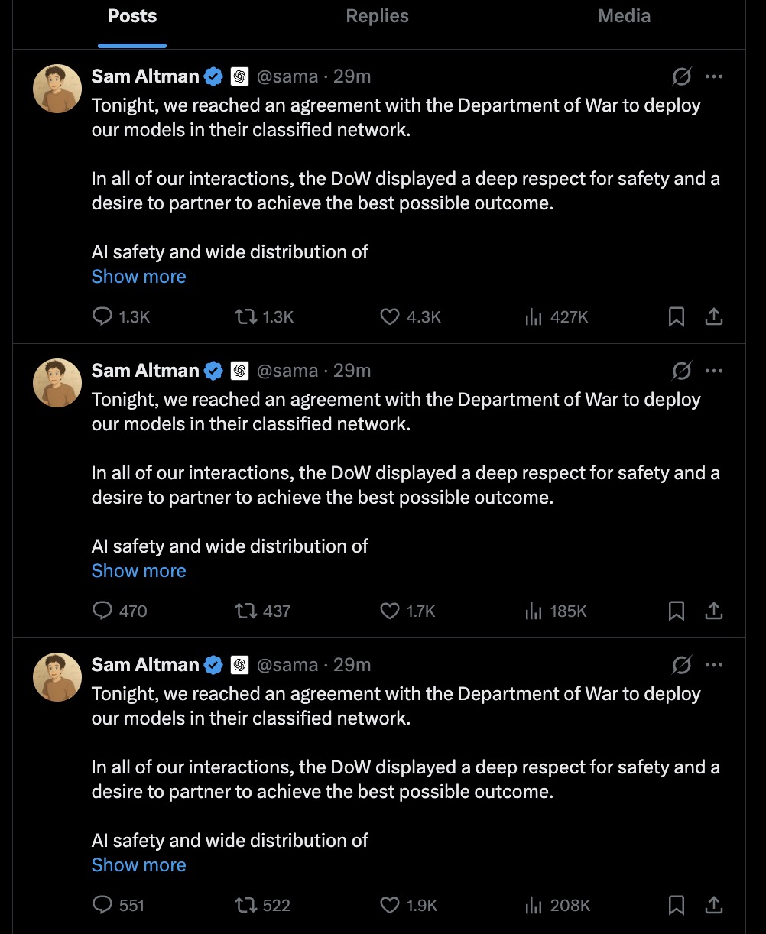Image resolution: width=766 pixels, height=934 pixels.
Task: Share the post with 208K views
Action: click(x=713, y=905)
